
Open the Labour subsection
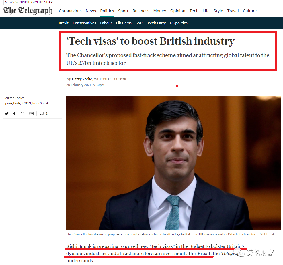pos(106,23)
